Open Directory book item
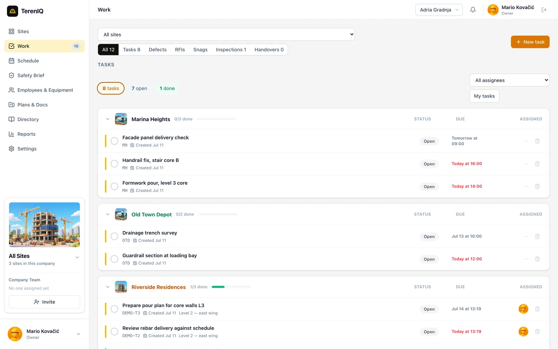This screenshot has height=349, width=558. pyautogui.click(x=44, y=119)
